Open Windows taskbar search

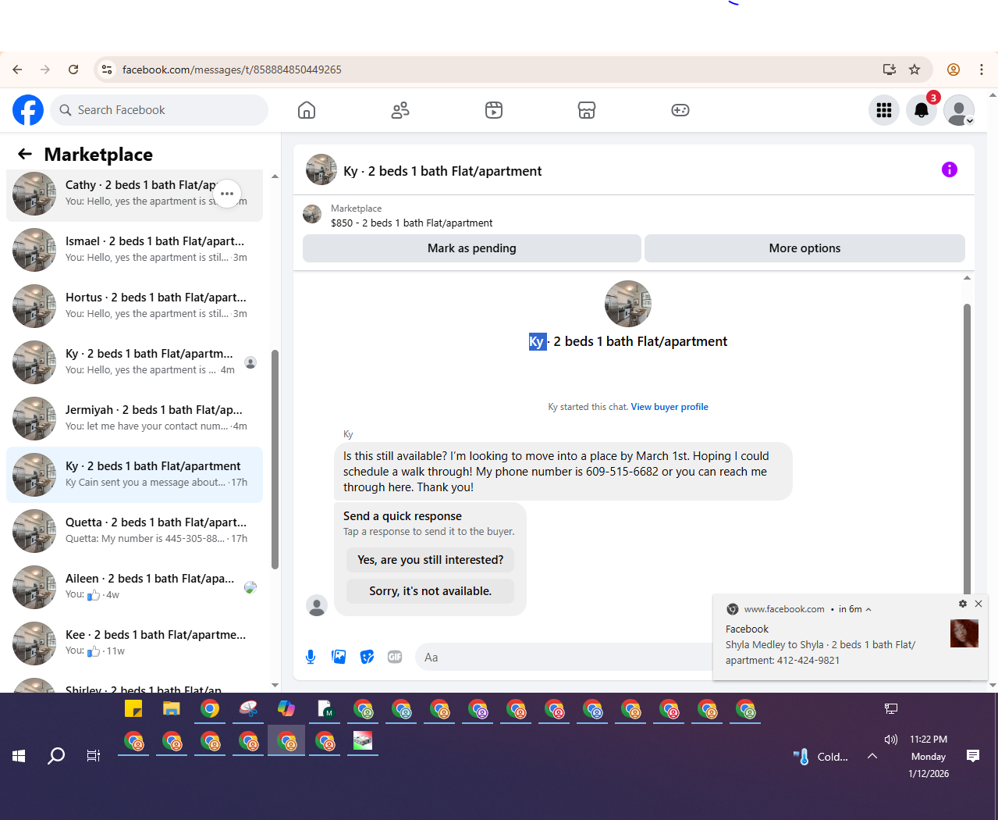pos(56,756)
